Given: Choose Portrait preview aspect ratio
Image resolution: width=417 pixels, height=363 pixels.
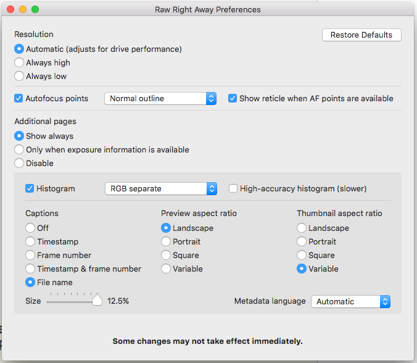Looking at the screenshot, I should pos(166,241).
